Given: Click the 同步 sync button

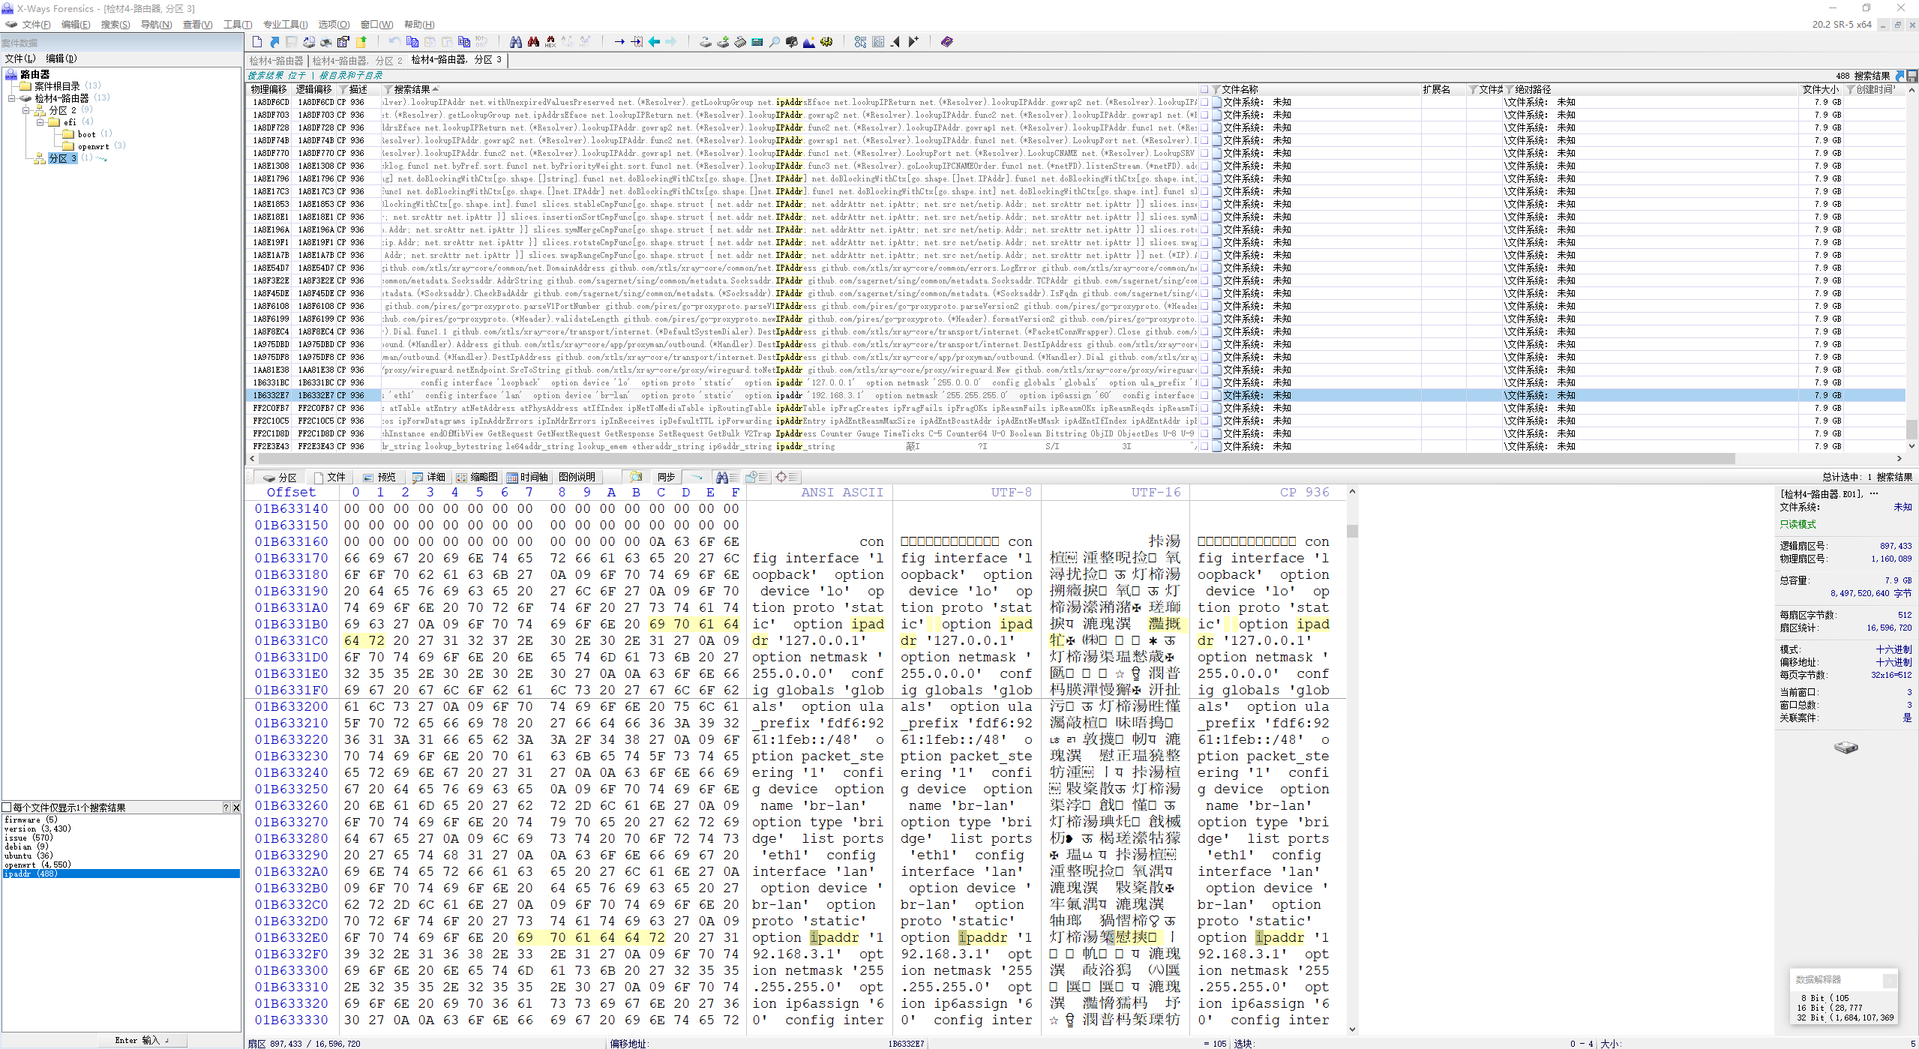Looking at the screenshot, I should coord(666,477).
